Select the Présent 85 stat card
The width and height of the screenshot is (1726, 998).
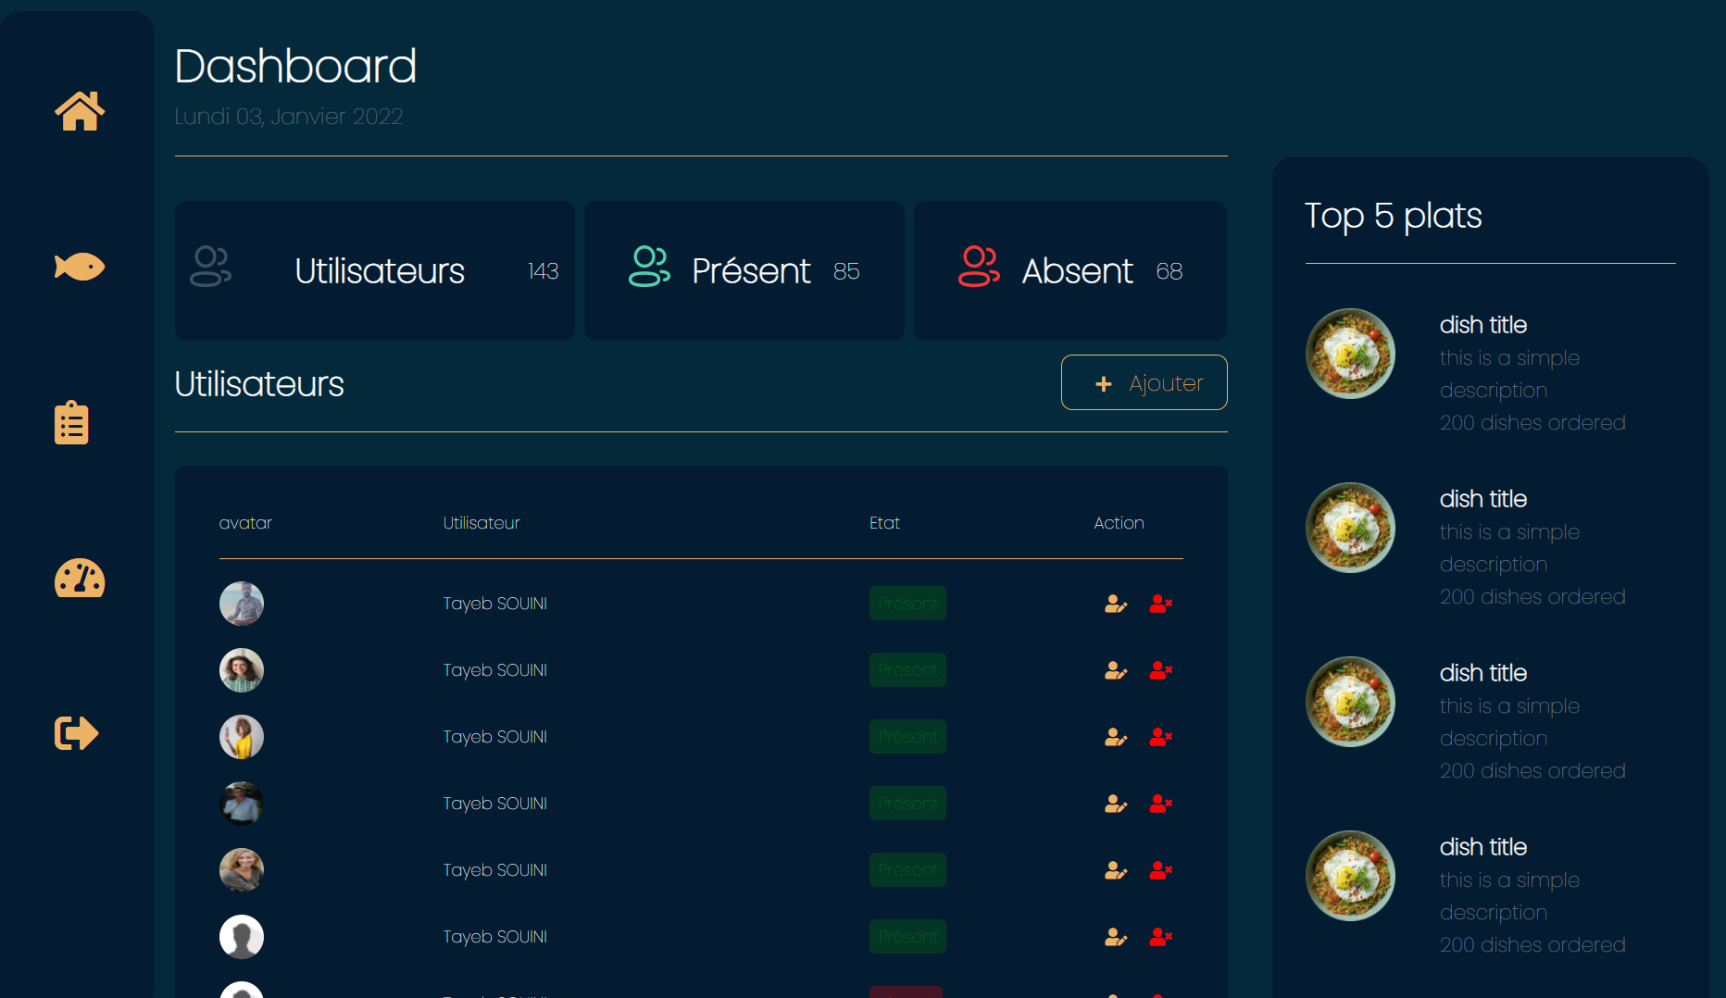(x=744, y=270)
